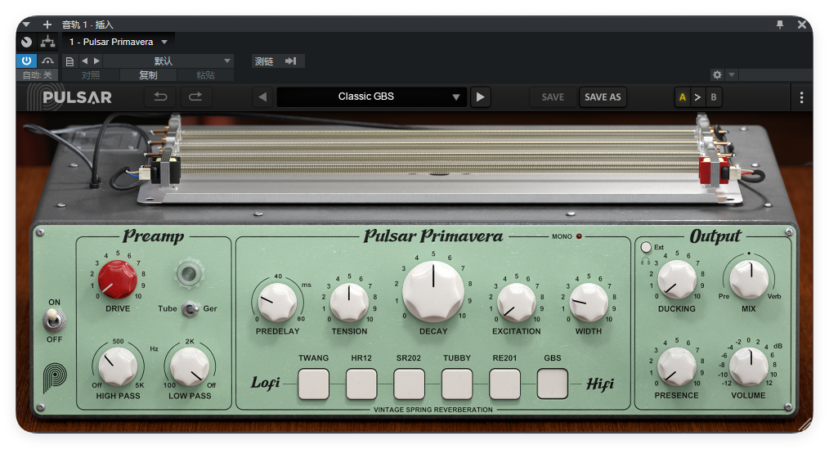Click the 粘贴 button
This screenshot has height=449, width=829.
[206, 75]
